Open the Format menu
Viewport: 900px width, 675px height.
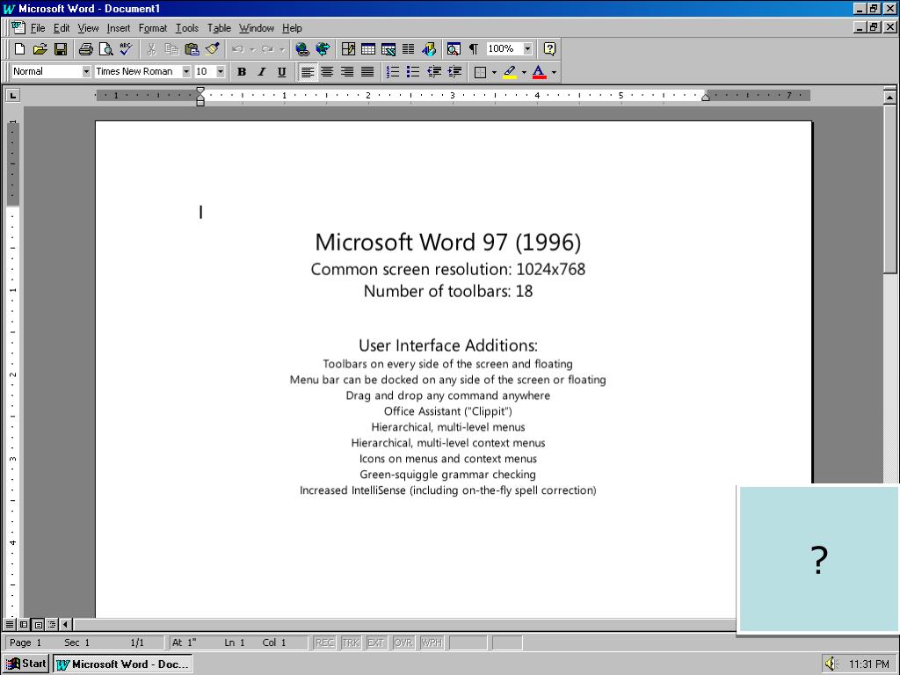153,28
